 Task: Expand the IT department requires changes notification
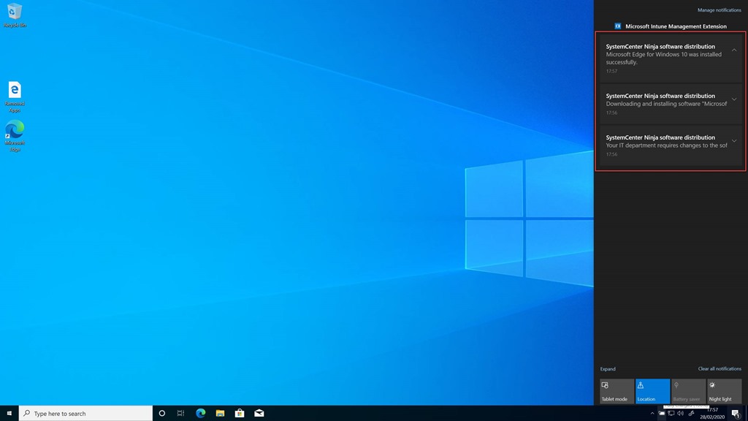(x=734, y=141)
